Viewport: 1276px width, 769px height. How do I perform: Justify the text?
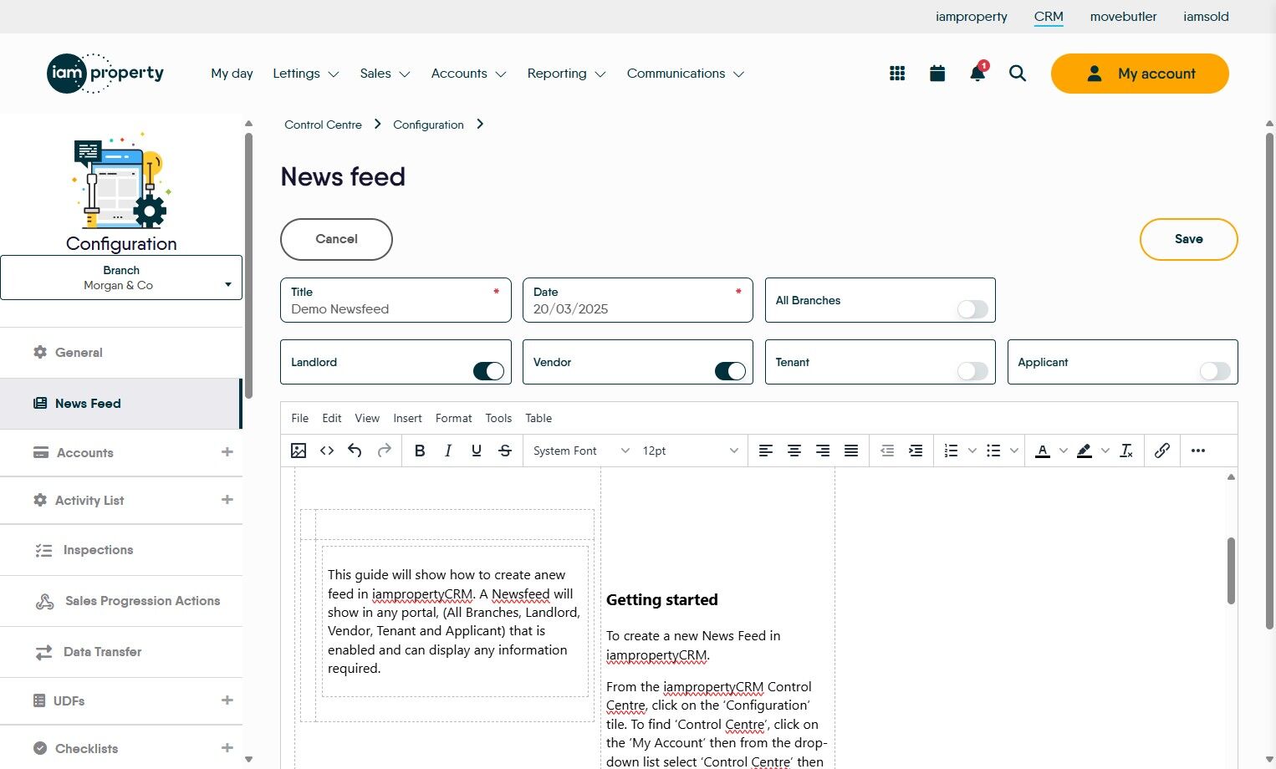click(851, 451)
